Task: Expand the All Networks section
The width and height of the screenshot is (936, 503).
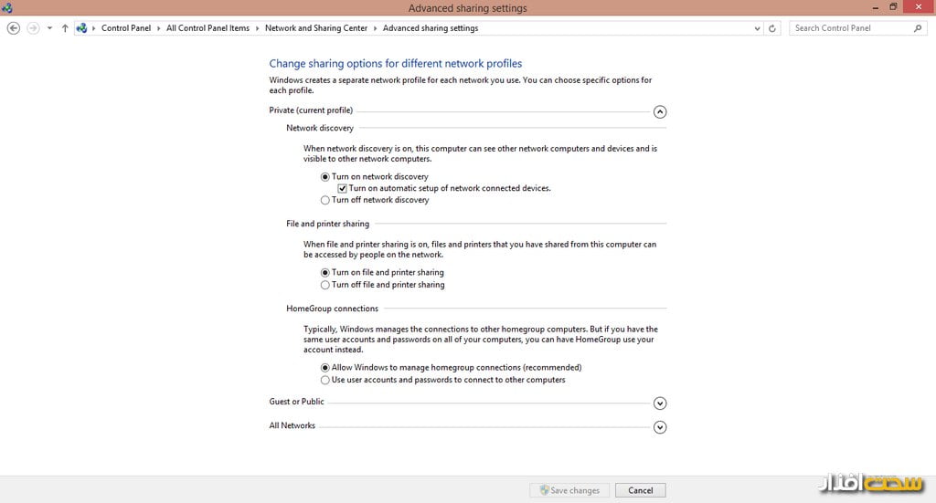Action: 660,426
